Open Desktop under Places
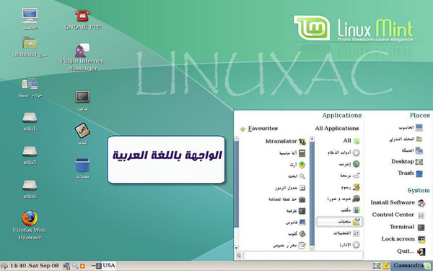The width and height of the screenshot is (433, 271). (x=407, y=162)
